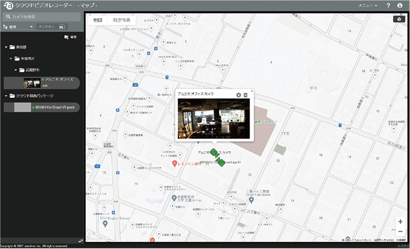Viewport: 410px width, 249px height.
Task: Open the メニュー dropdown in the header
Action: [368, 6]
